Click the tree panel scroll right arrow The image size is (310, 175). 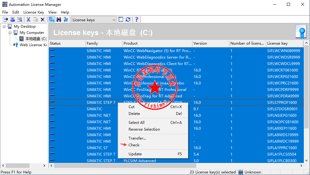pyautogui.click(x=44, y=165)
